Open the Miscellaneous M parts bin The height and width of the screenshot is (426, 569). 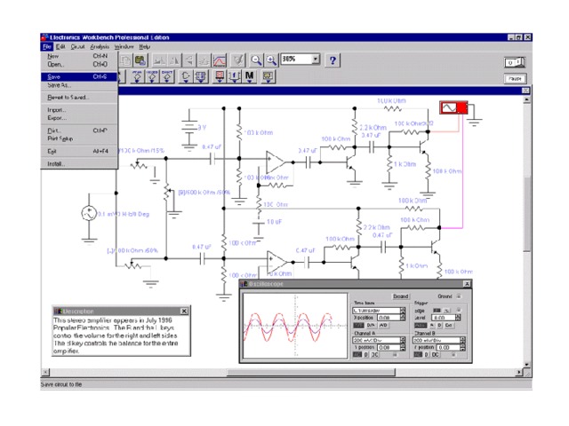point(249,77)
